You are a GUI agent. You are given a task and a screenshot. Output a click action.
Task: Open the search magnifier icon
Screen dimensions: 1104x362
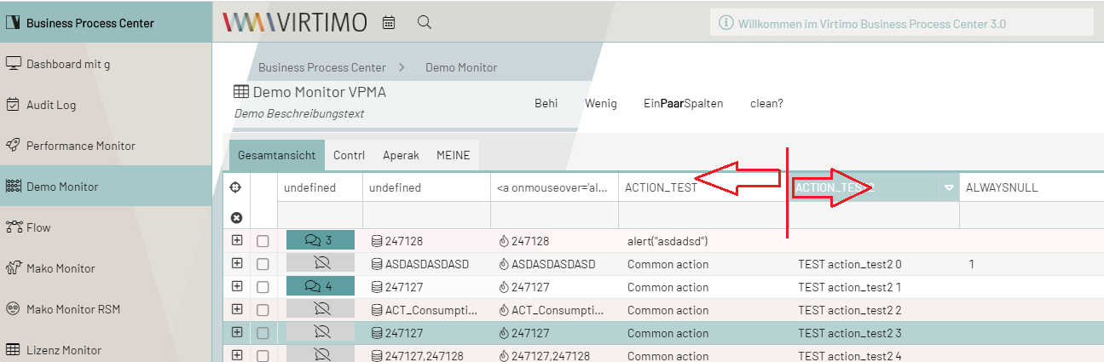424,23
